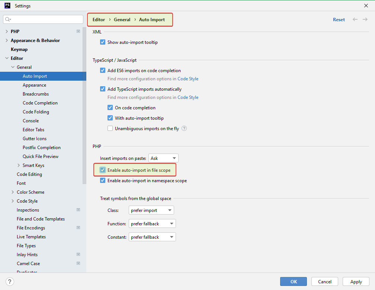Toggle Add TypeScript imports automatically
This screenshot has width=375, height=290.
(x=103, y=89)
